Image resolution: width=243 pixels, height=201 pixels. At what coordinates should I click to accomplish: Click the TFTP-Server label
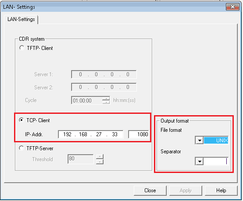pyautogui.click(x=40, y=148)
